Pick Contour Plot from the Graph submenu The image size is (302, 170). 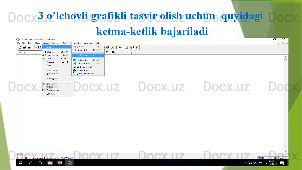83,64
